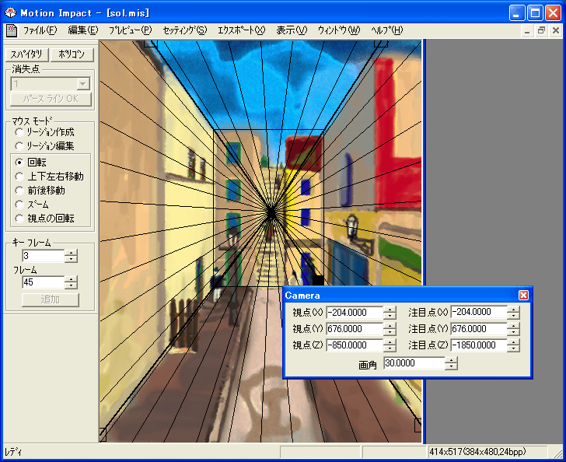Open the ヘルプ(H) menu
Image resolution: width=566 pixels, height=462 pixels.
tap(387, 30)
